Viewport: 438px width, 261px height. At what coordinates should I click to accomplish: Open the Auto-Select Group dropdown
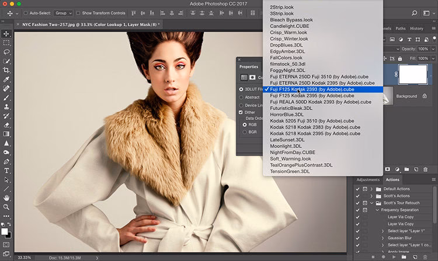63,13
